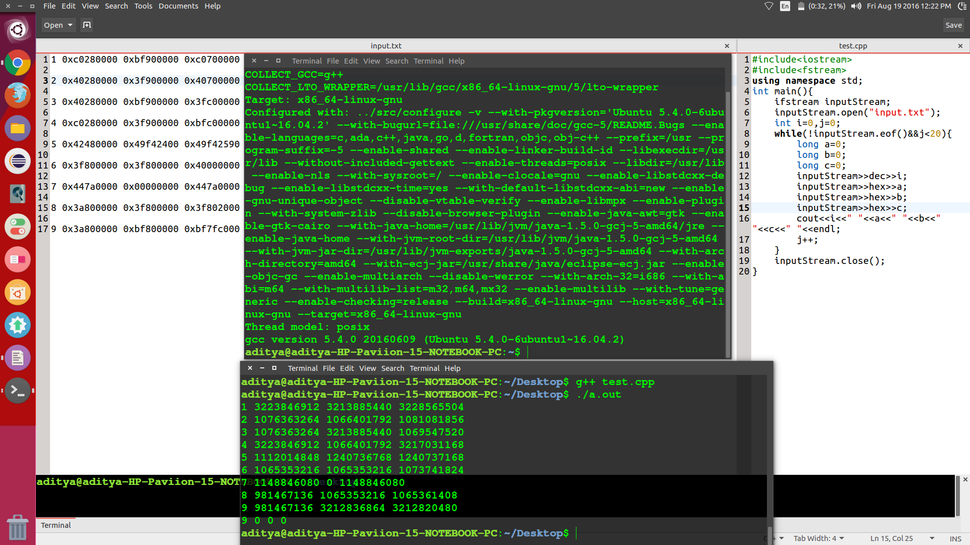Select the View menu in terminal
Screen dimensions: 970x545
pyautogui.click(x=370, y=61)
